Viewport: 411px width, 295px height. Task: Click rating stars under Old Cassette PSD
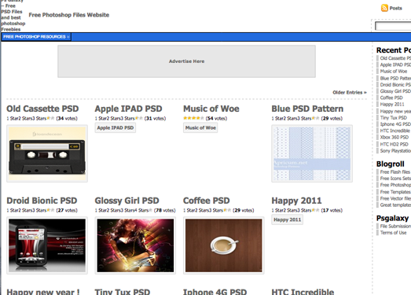50,118
